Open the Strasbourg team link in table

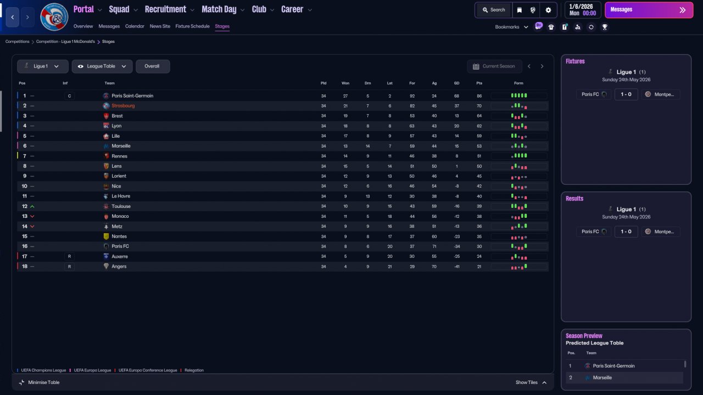123,106
